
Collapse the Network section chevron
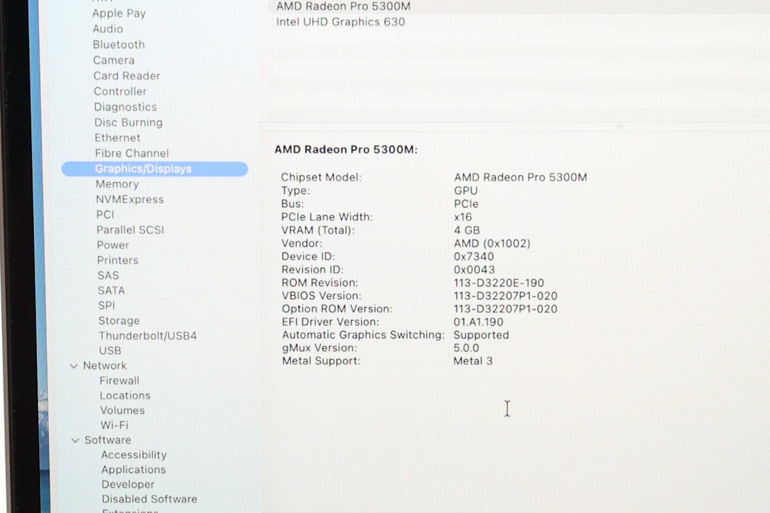(x=74, y=366)
